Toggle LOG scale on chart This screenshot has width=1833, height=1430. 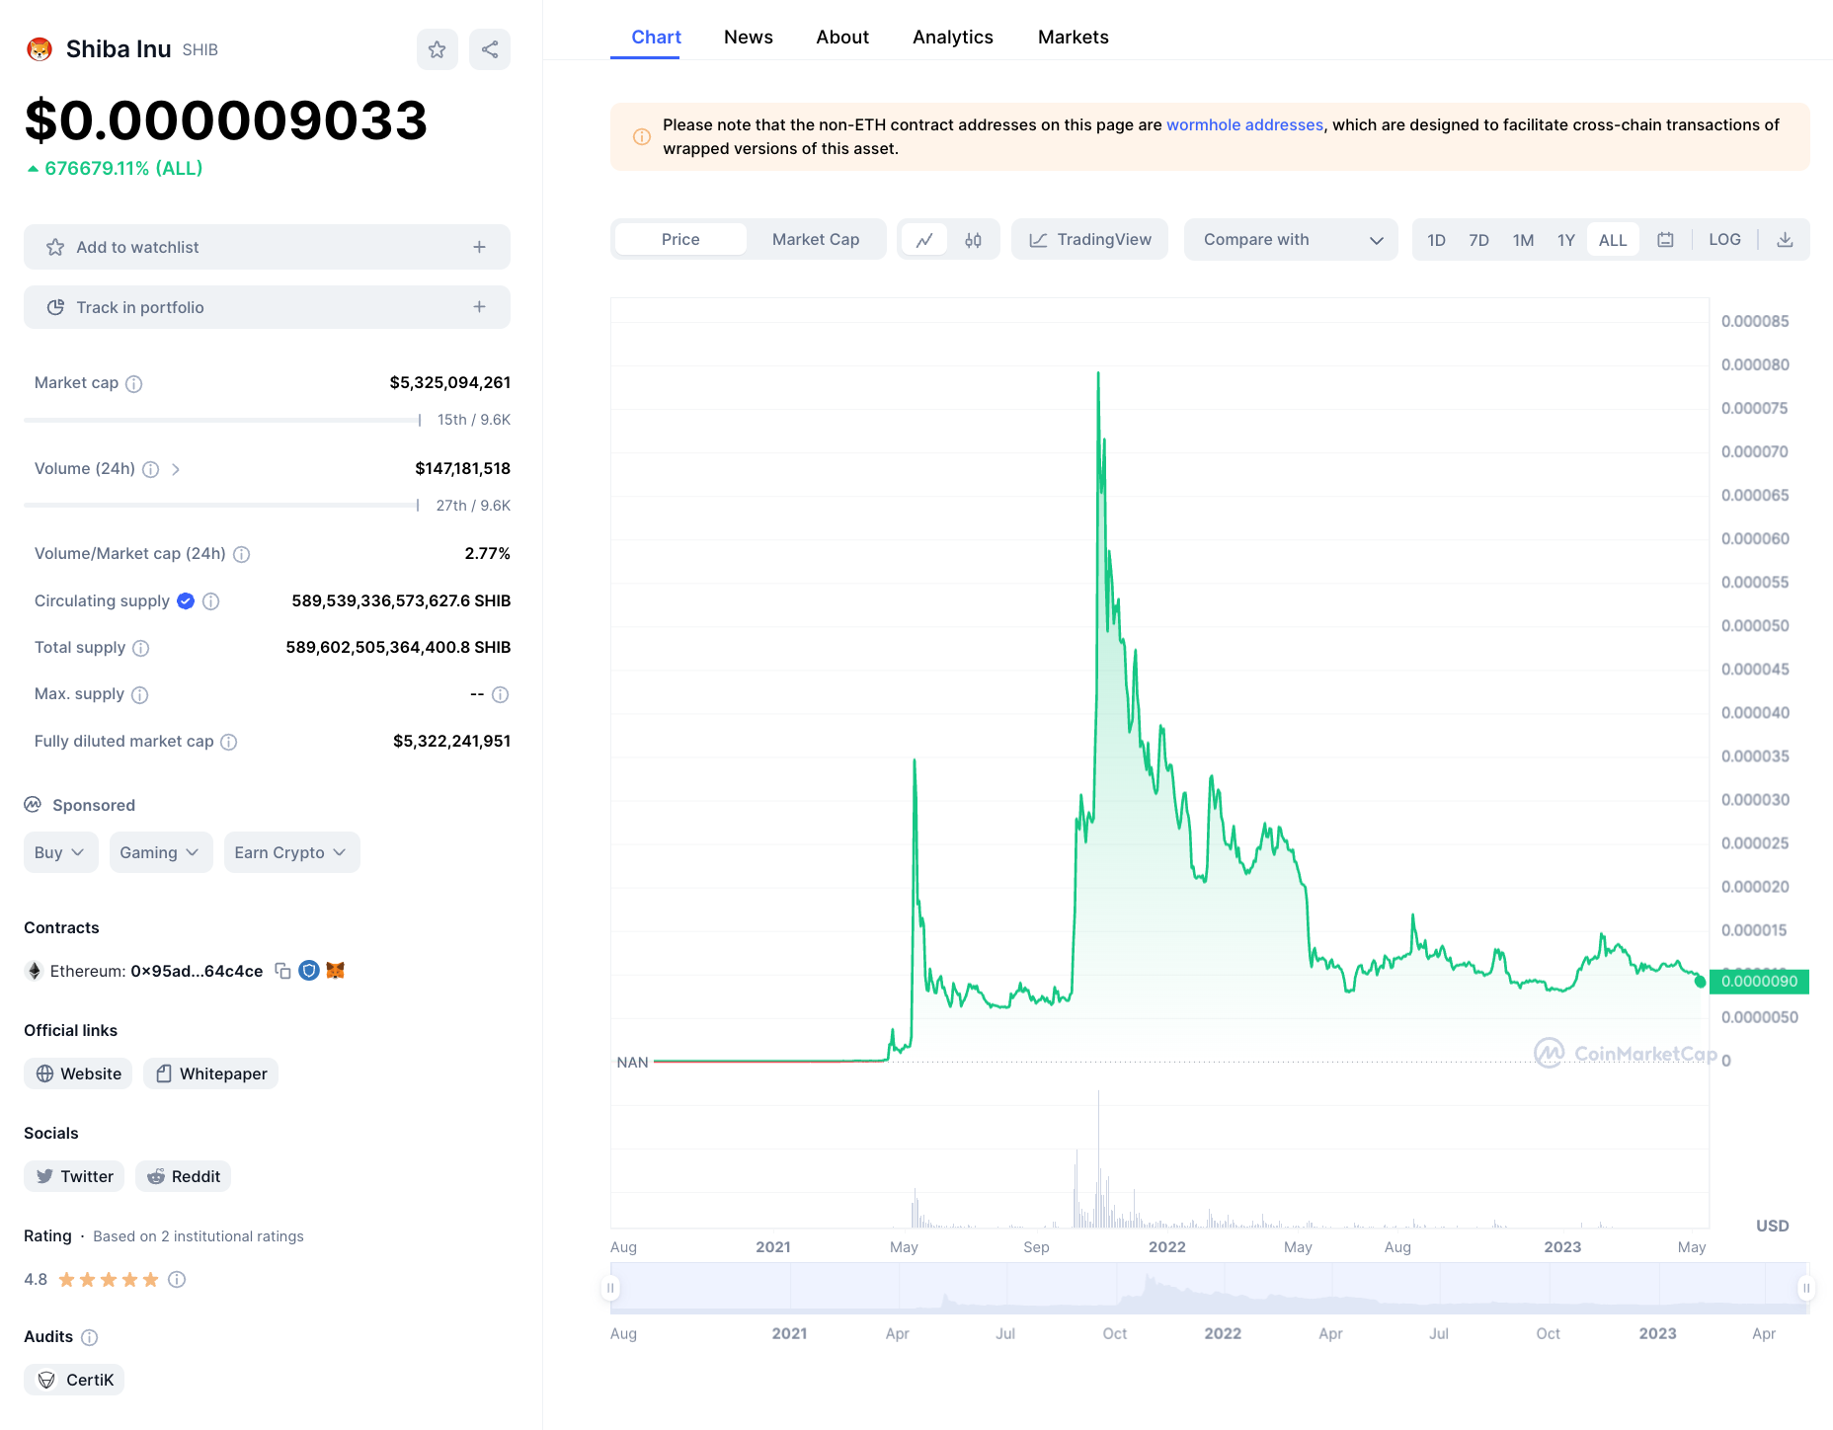click(1724, 240)
